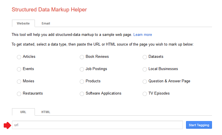Choose Software Applications data type

(x=82, y=94)
